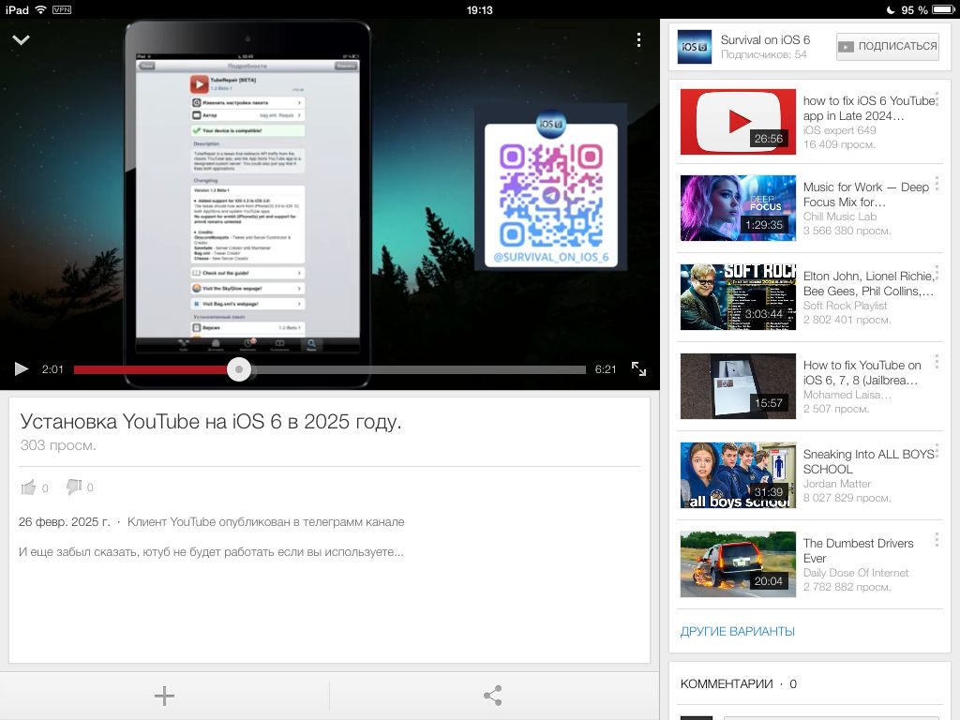Open the Survival on iOS 6 channel name
The width and height of the screenshot is (960, 720).
coord(765,39)
